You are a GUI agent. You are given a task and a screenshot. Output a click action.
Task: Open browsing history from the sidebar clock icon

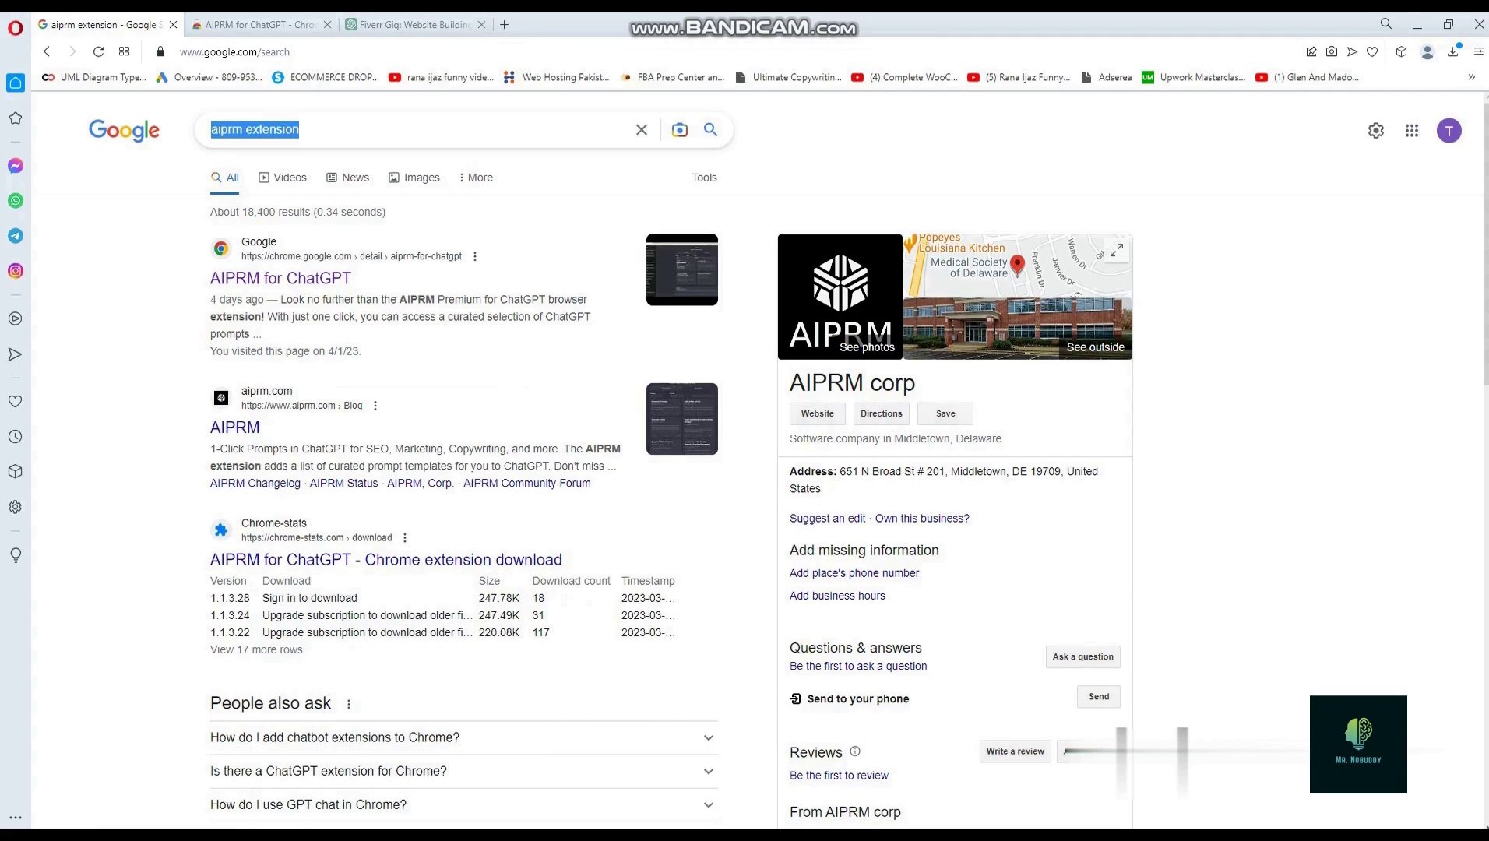[16, 437]
